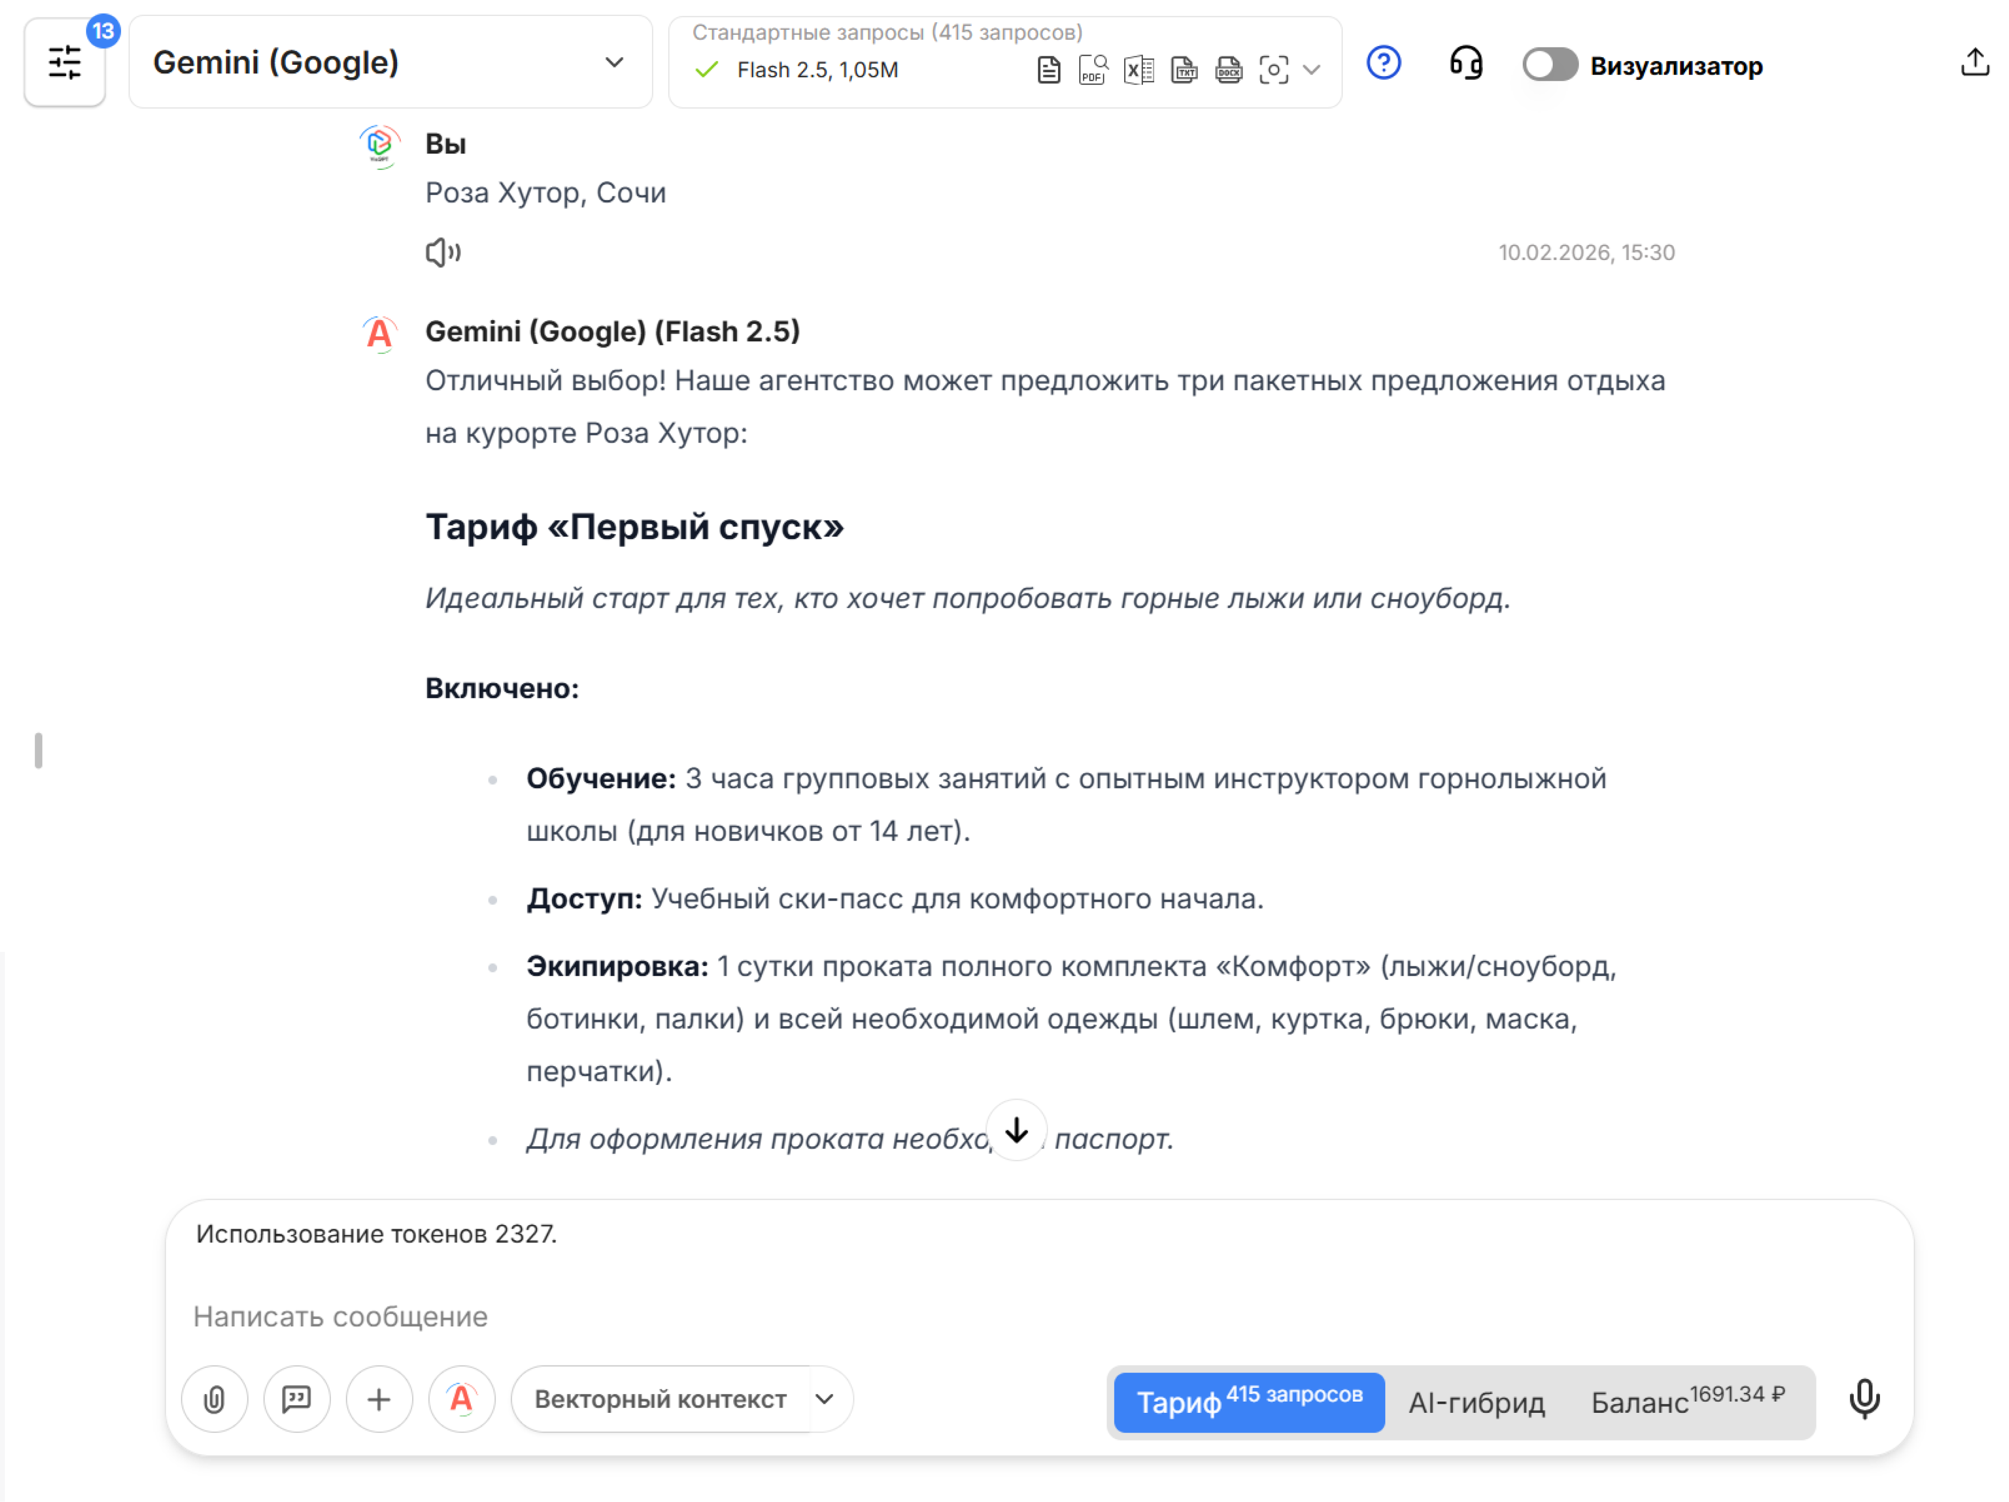This screenshot has height=1502, width=2009.
Task: Open the Gemini (Google) model dropdown
Action: 391,62
